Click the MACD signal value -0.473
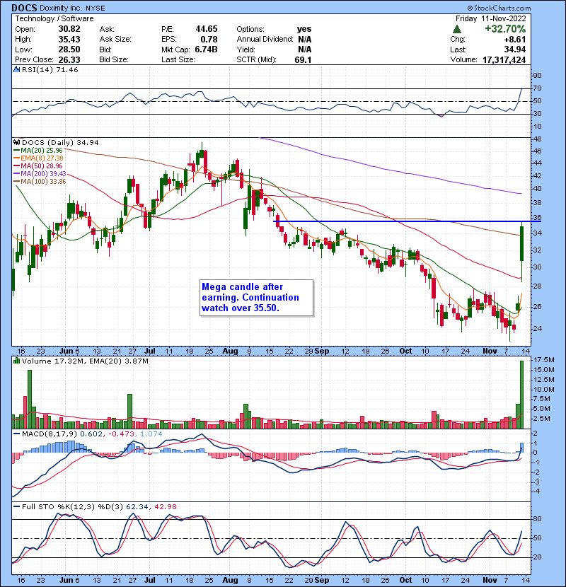 [122, 434]
